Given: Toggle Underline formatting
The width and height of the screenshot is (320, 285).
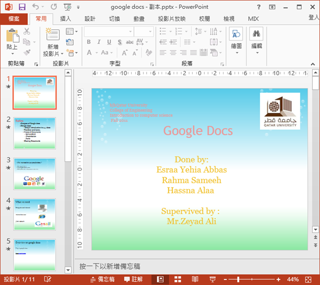Looking at the screenshot, I should (109, 42).
